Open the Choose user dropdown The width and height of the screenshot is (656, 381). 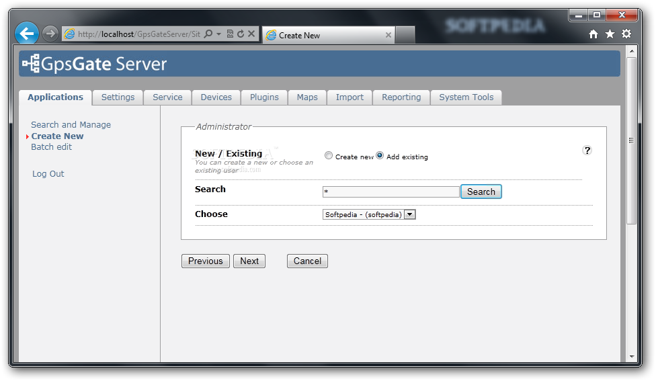click(x=369, y=214)
